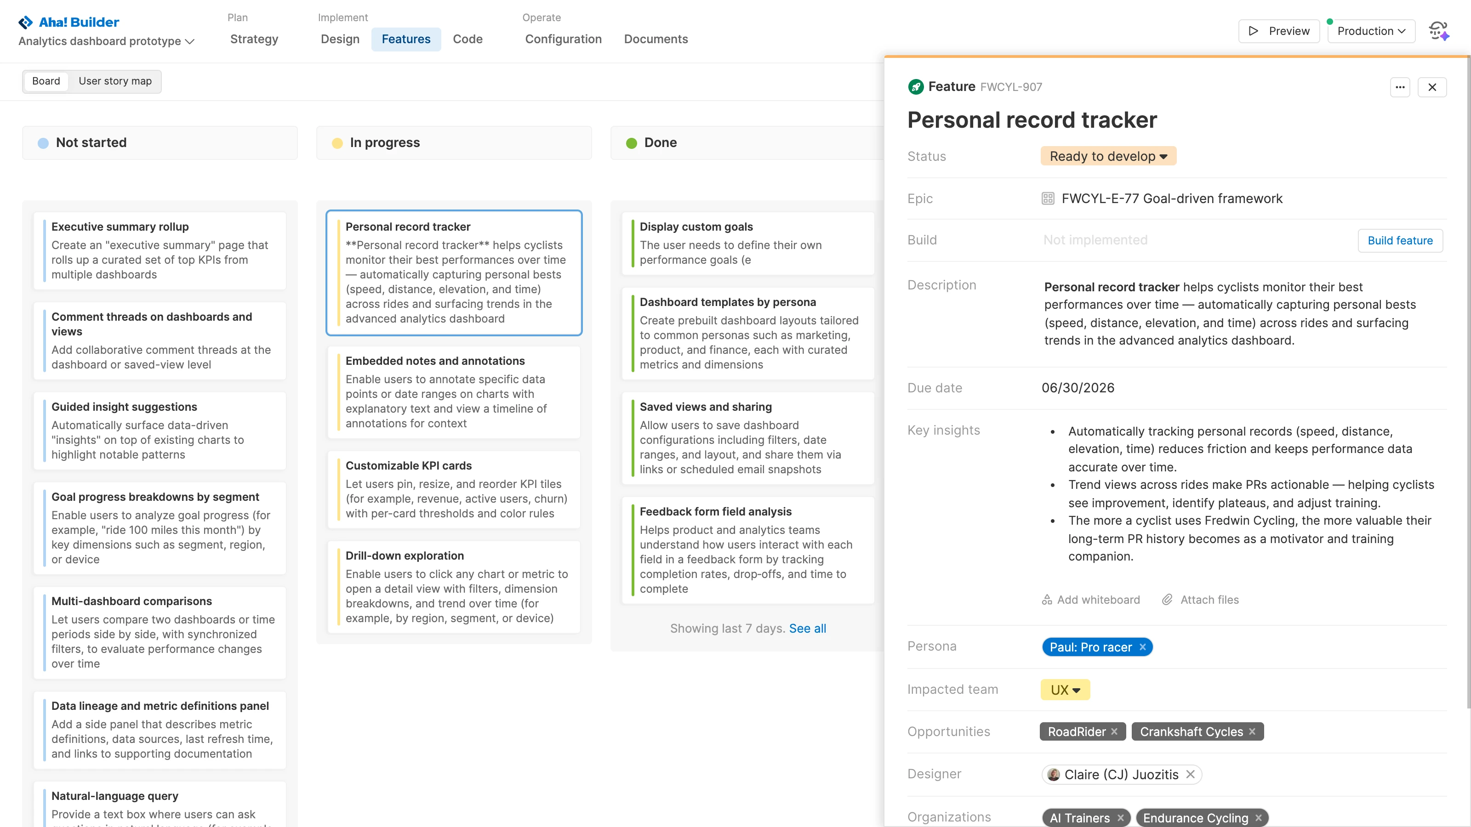Attach files to Personal record tracker
This screenshot has width=1471, height=827.
[x=1200, y=599]
